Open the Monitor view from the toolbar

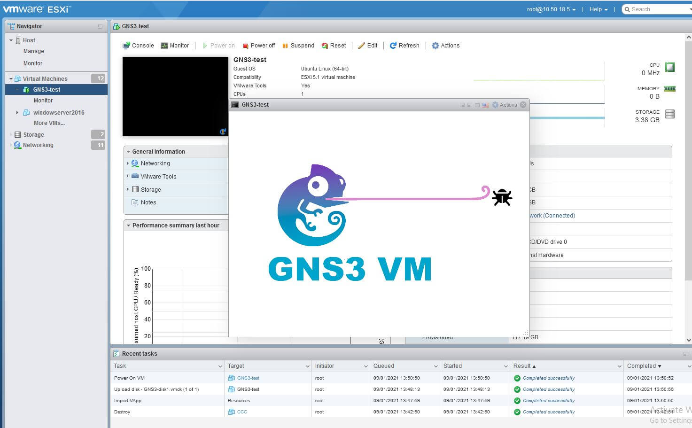tap(175, 45)
